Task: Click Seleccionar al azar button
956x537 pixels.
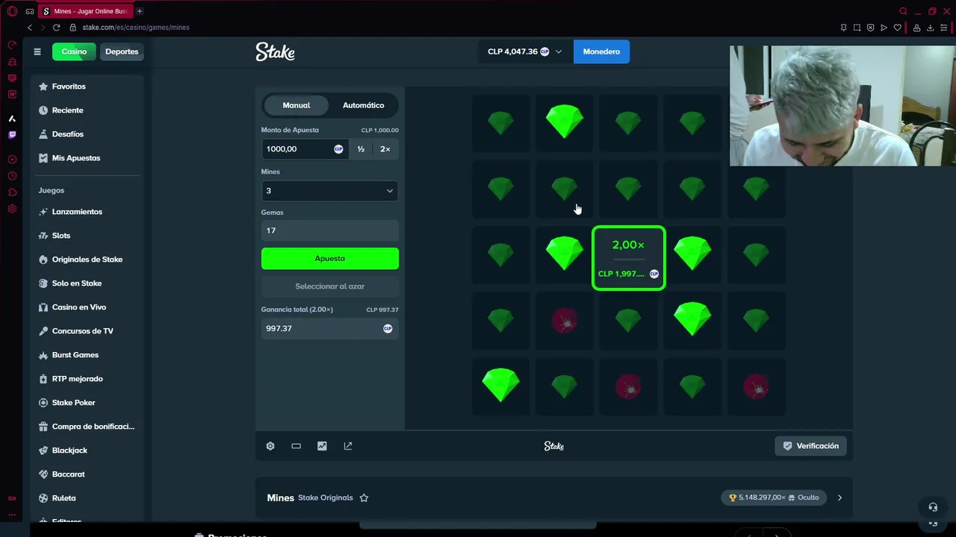Action: point(330,286)
